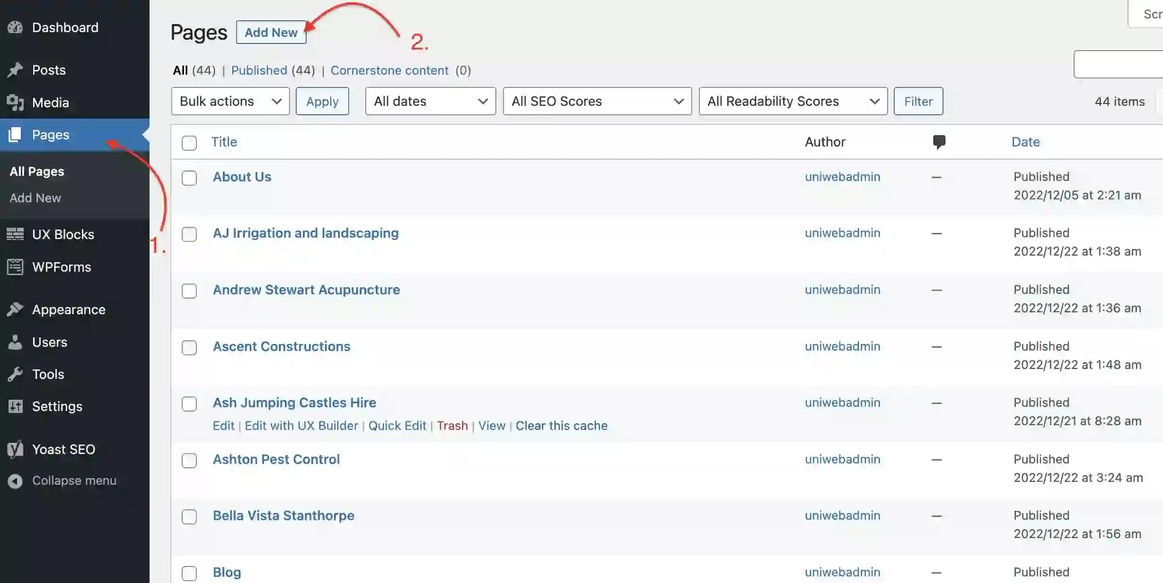Check the About Us row checkbox

tap(189, 178)
